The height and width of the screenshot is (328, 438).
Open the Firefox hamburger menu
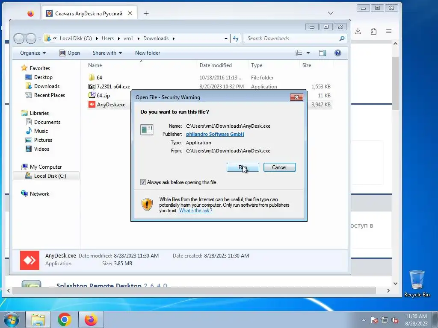(389, 31)
